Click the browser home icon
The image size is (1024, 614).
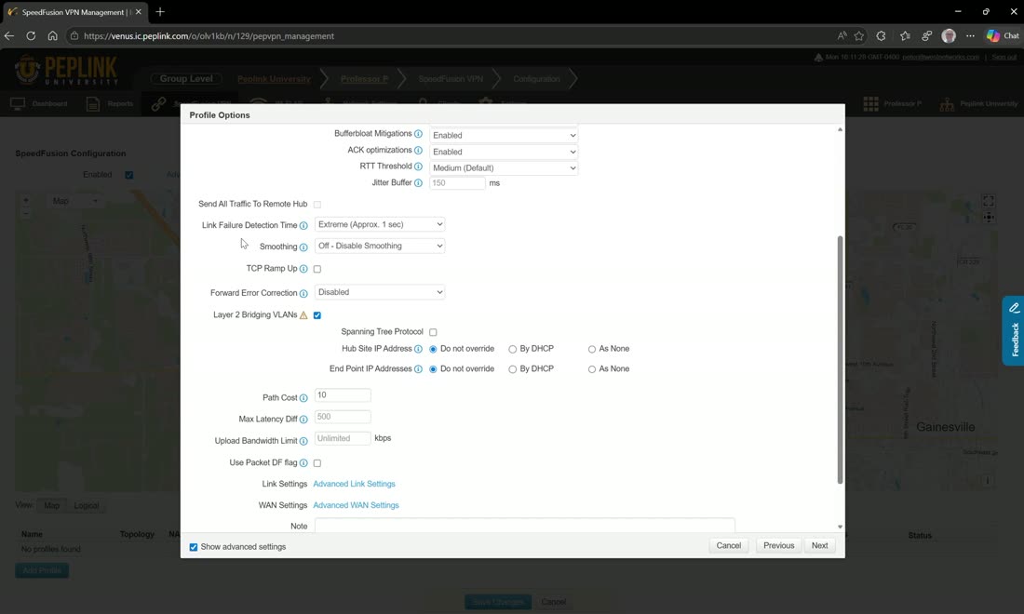52,36
